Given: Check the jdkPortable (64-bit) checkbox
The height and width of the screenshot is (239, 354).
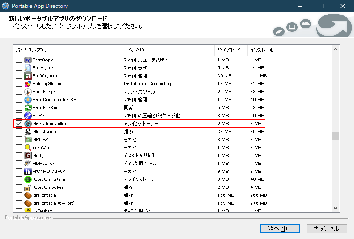Looking at the screenshot, I should (19, 203).
